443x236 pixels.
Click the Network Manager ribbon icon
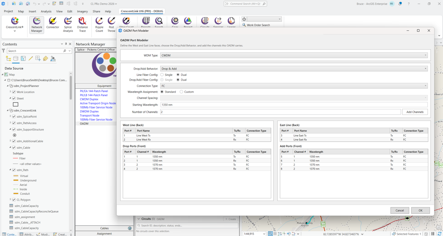click(x=37, y=25)
